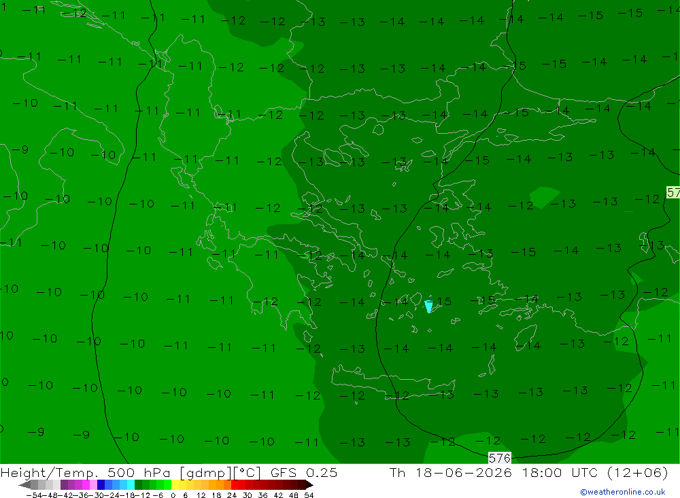Click the cyan triangle marker in the Aegean
Viewport: 680px width, 498px height.
point(429,306)
